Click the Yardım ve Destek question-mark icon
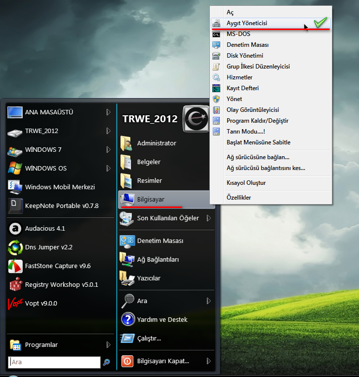 128,319
